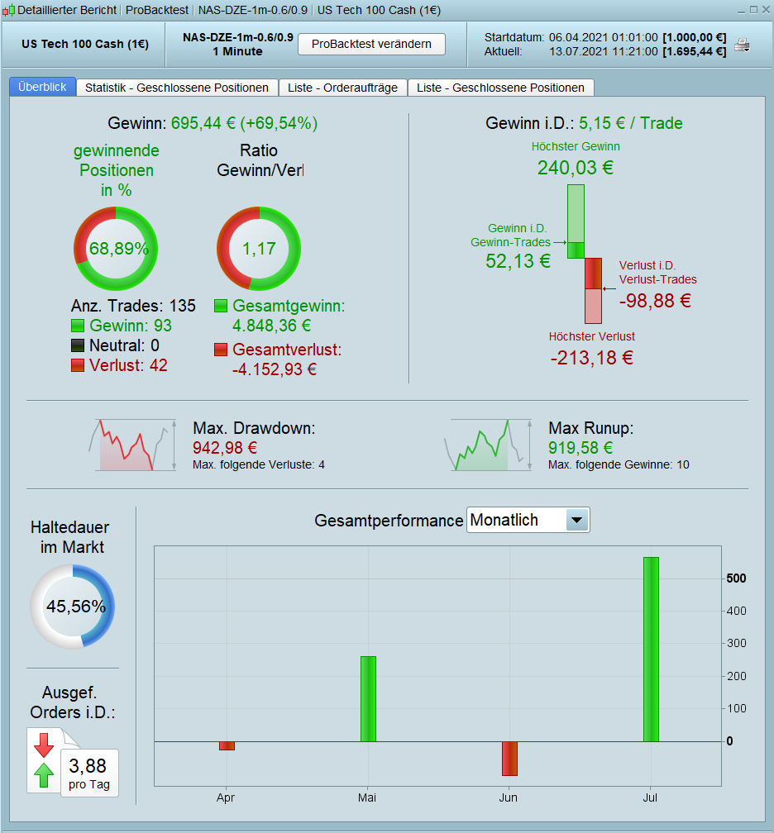Click the Monatlich combo box text
This screenshot has height=833, width=774.
(x=504, y=520)
